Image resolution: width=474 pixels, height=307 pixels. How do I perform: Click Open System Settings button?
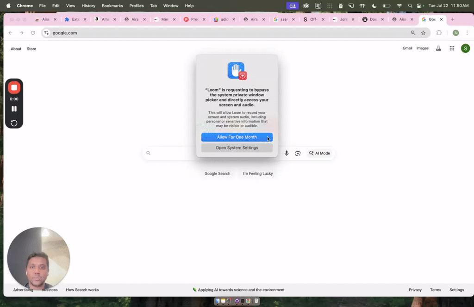click(237, 147)
